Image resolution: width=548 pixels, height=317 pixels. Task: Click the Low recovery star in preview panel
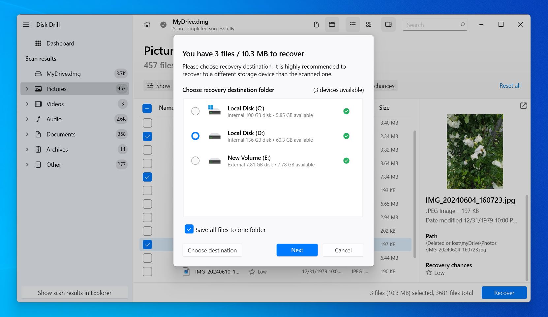pyautogui.click(x=429, y=273)
